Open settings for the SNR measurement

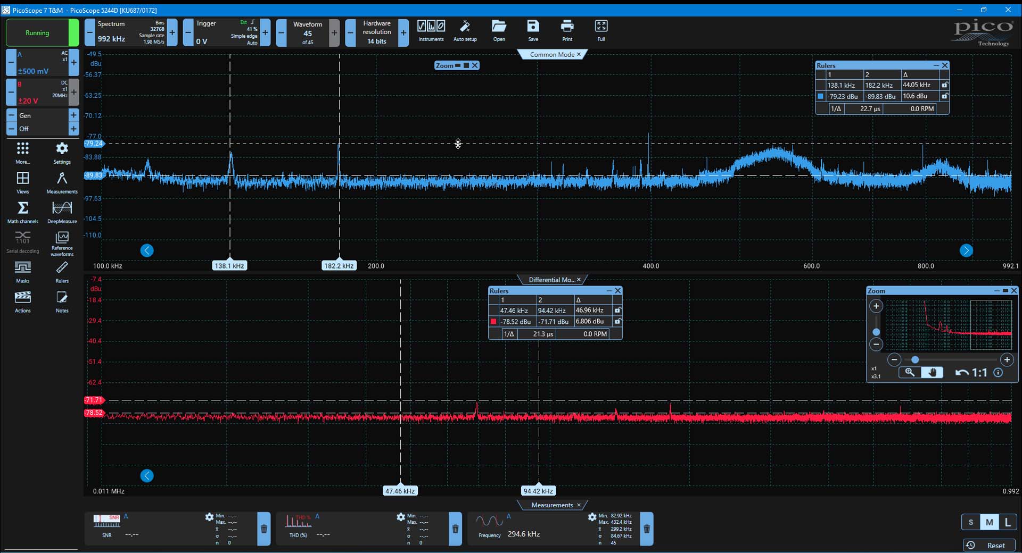[209, 517]
